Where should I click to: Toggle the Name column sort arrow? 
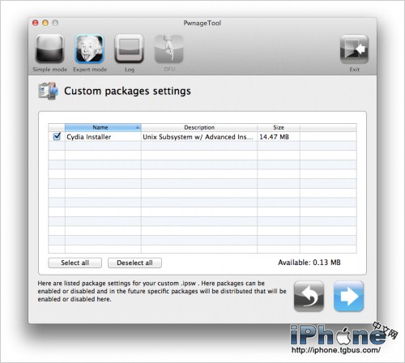point(138,127)
